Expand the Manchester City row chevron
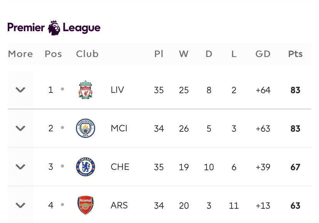 (20, 128)
